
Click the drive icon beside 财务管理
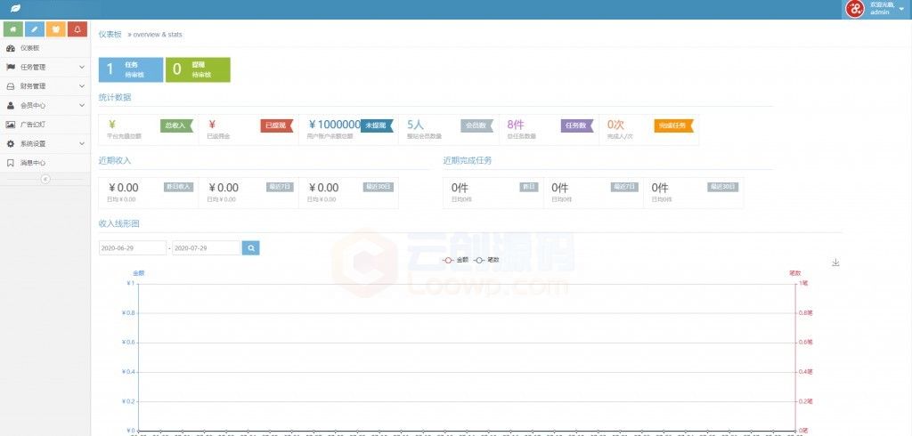click(11, 86)
